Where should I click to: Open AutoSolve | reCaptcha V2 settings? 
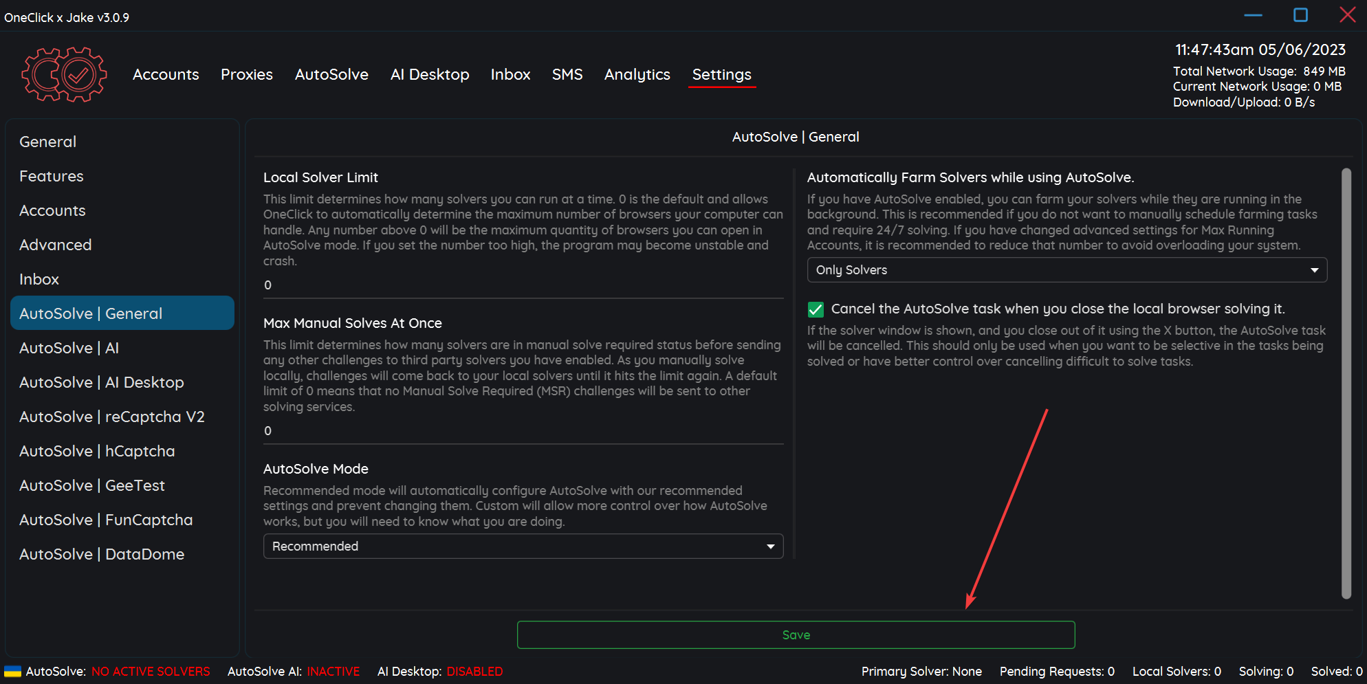[112, 417]
